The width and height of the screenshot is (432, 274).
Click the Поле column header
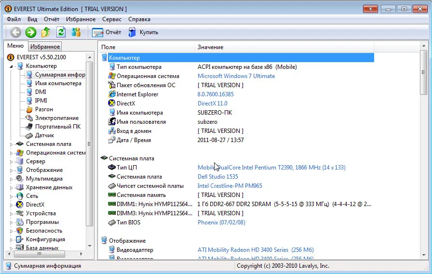click(146, 47)
